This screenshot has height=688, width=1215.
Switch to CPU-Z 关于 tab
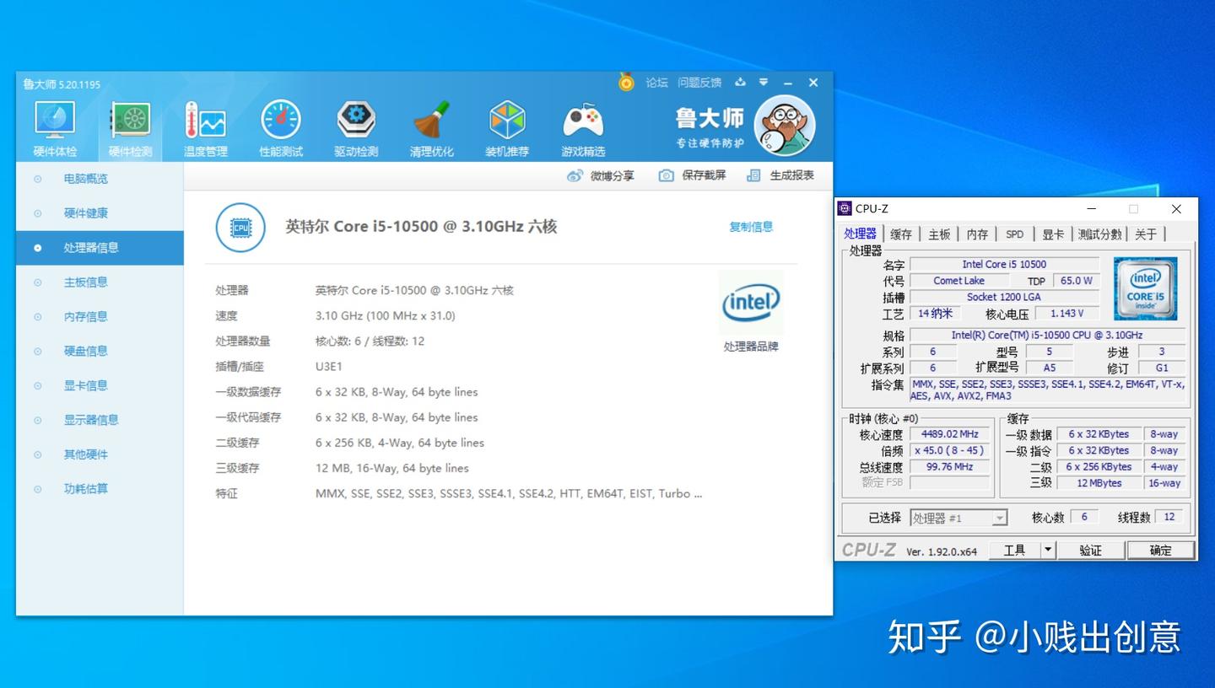click(1146, 234)
